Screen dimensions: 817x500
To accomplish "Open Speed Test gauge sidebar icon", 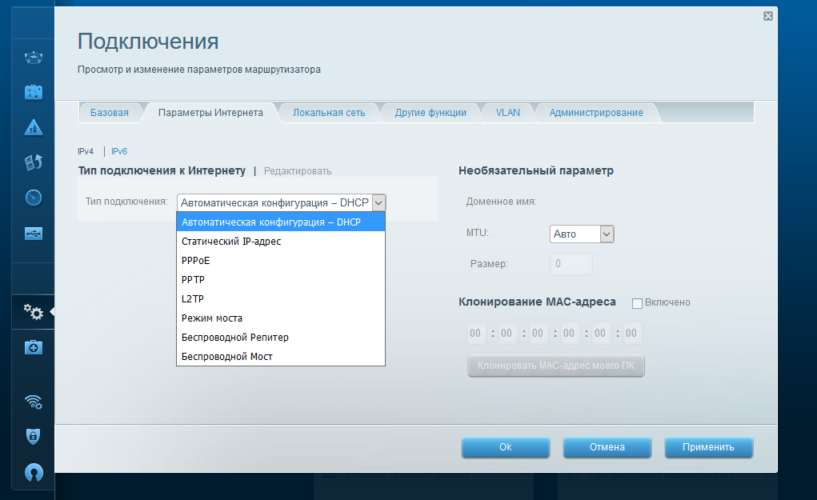I will click(34, 198).
